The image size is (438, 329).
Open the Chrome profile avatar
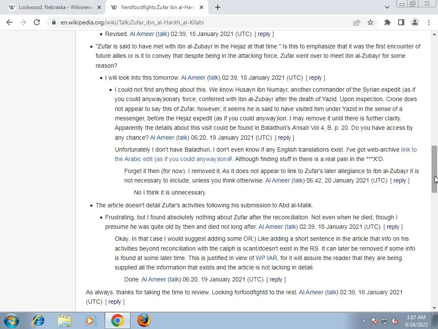(x=415, y=22)
